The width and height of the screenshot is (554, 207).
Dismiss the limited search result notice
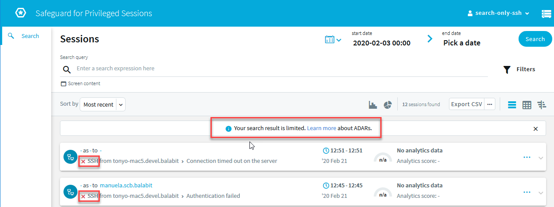click(x=536, y=129)
